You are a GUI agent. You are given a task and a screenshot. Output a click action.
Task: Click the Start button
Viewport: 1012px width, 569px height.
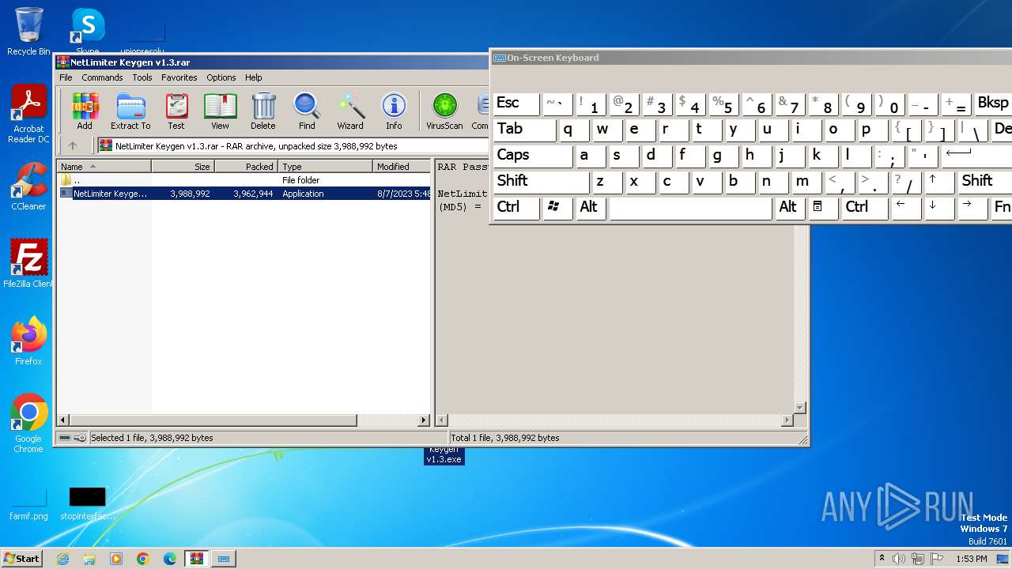click(22, 559)
